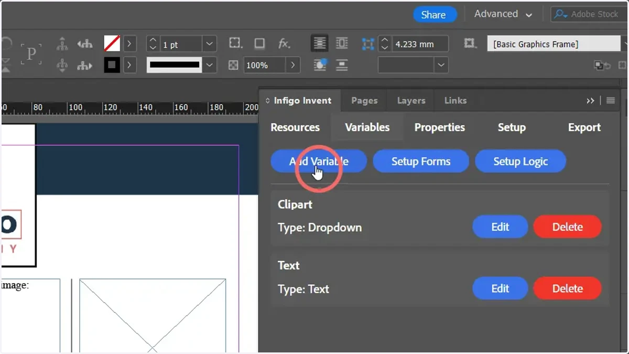The width and height of the screenshot is (629, 354).
Task: Switch to the Layers panel tab
Action: [x=411, y=101]
